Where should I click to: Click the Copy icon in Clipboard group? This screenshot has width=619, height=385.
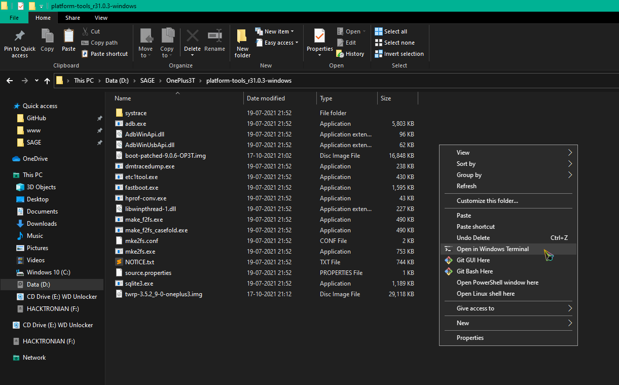click(x=47, y=36)
